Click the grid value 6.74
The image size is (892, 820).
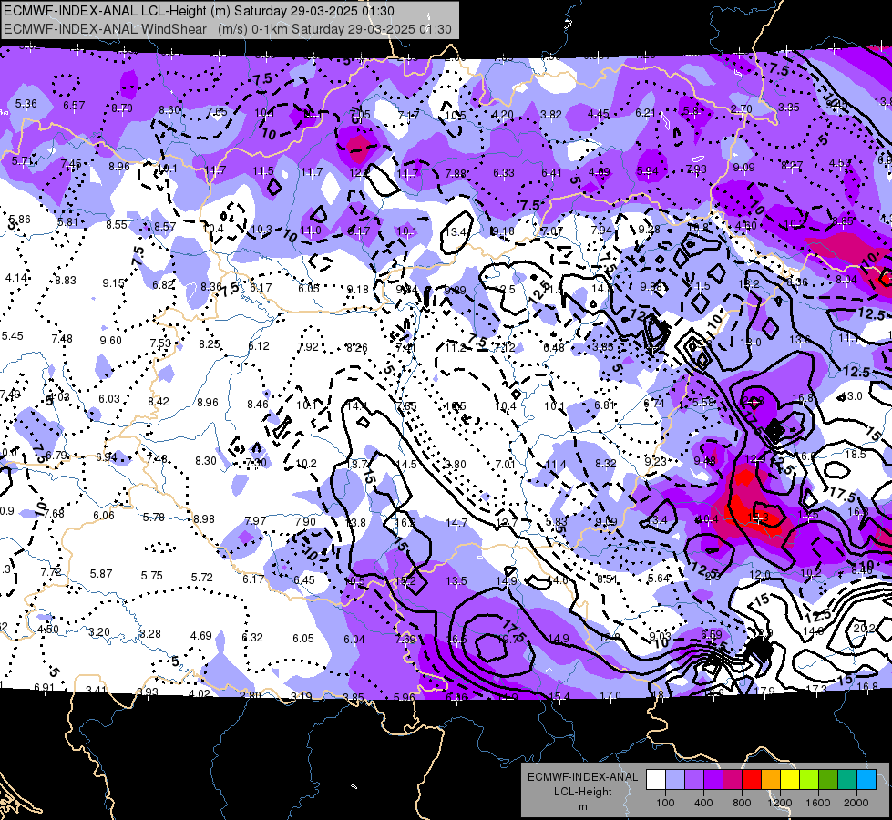point(654,403)
